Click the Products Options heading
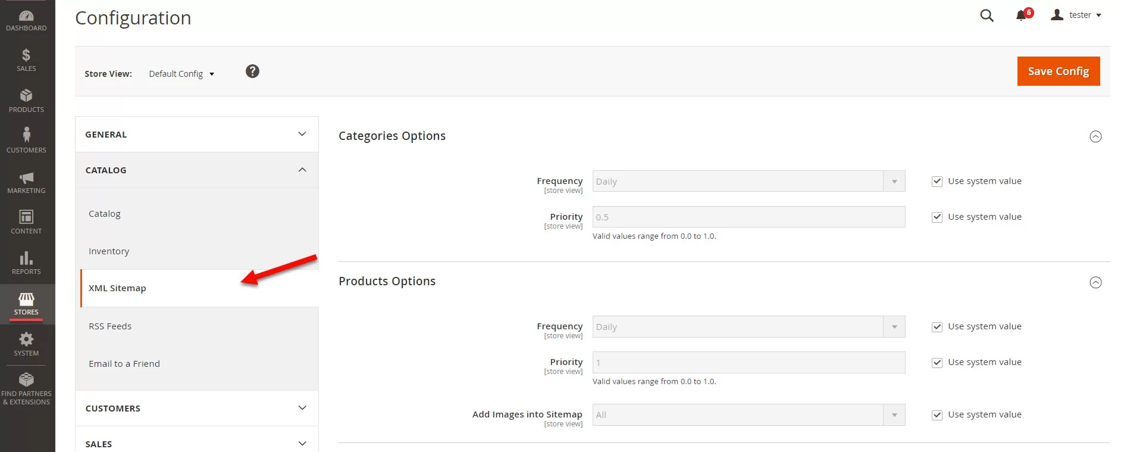The width and height of the screenshot is (1121, 452). (387, 282)
